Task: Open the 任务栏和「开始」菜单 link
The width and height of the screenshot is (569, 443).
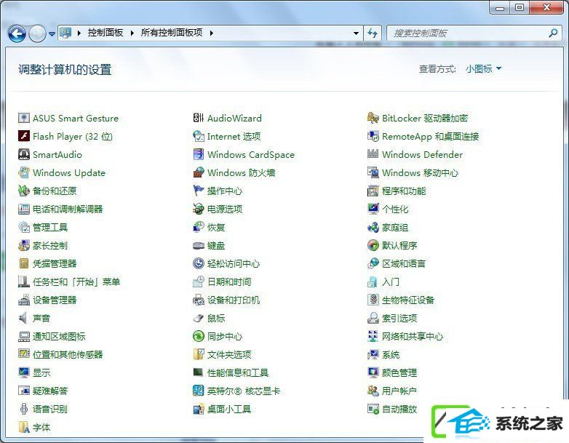Action: pos(76,282)
